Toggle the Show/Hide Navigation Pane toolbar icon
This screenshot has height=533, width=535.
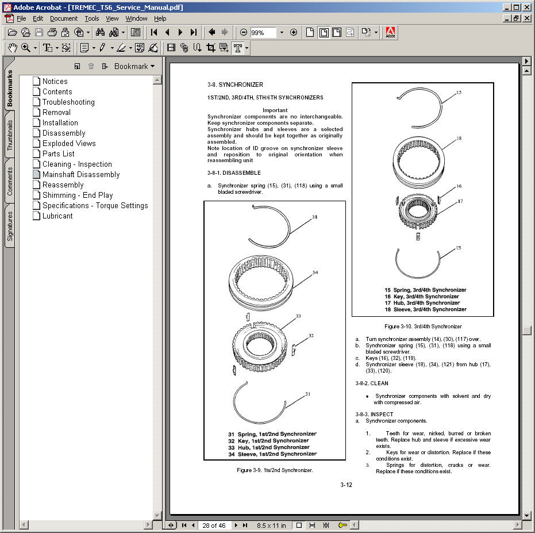click(136, 32)
